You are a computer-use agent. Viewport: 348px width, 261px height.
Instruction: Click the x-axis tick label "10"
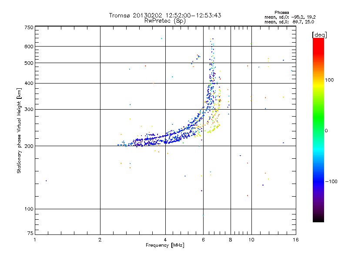pos(251,240)
